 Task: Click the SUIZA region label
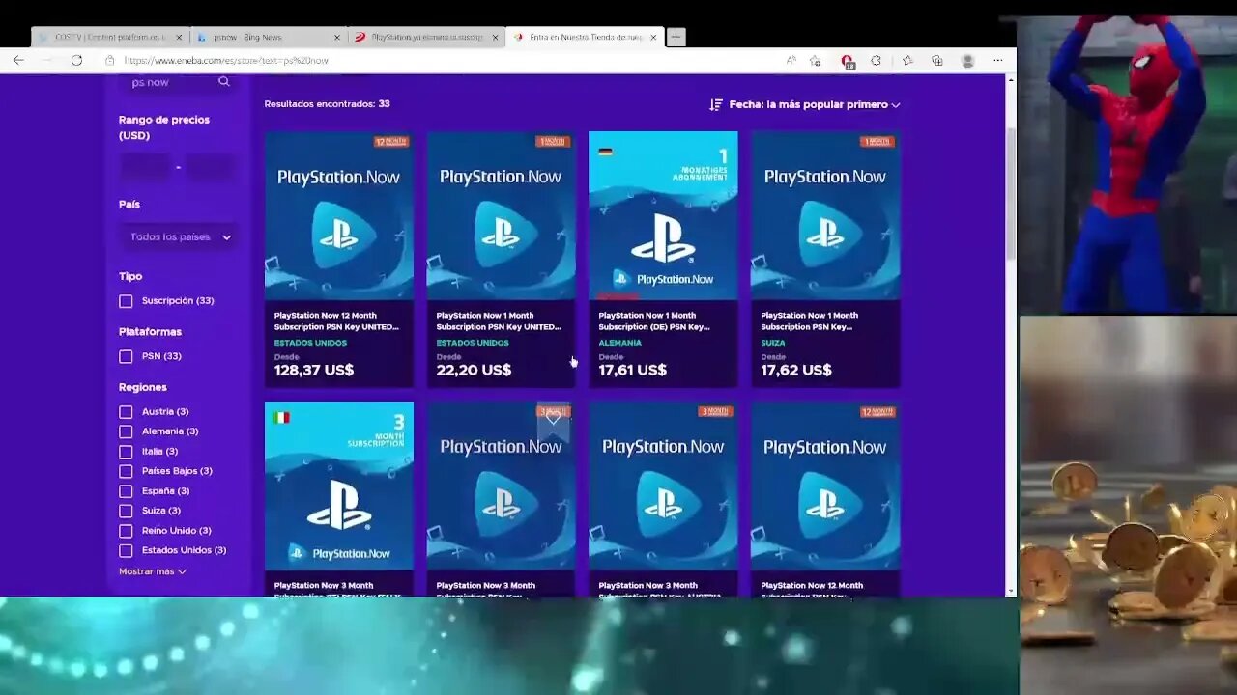pos(773,343)
